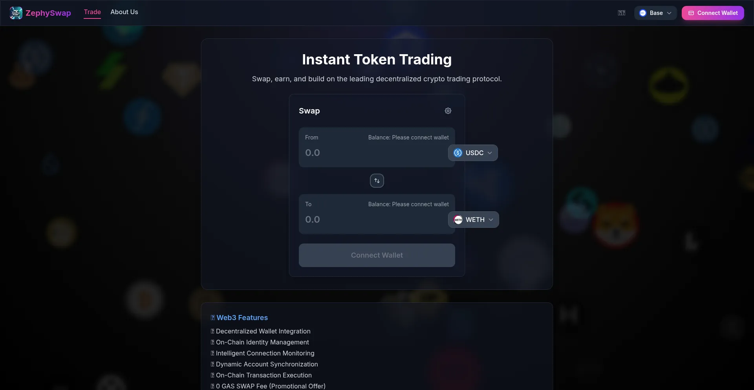
Task: Click wallet icon in Connect Wallet button
Action: [x=691, y=13]
